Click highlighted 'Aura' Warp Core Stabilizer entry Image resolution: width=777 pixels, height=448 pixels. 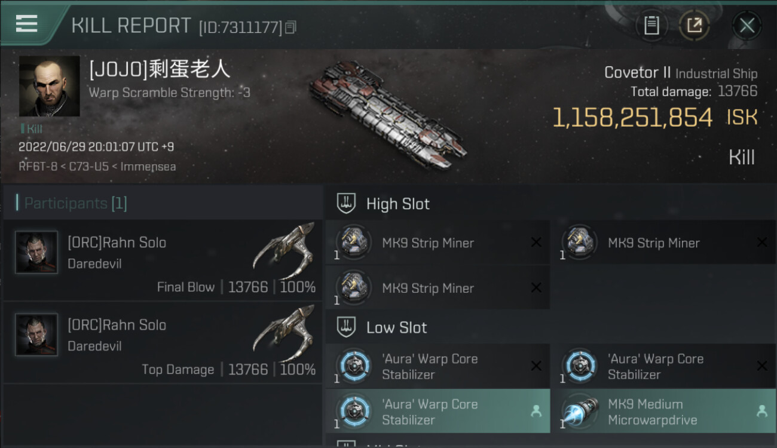[x=438, y=411]
